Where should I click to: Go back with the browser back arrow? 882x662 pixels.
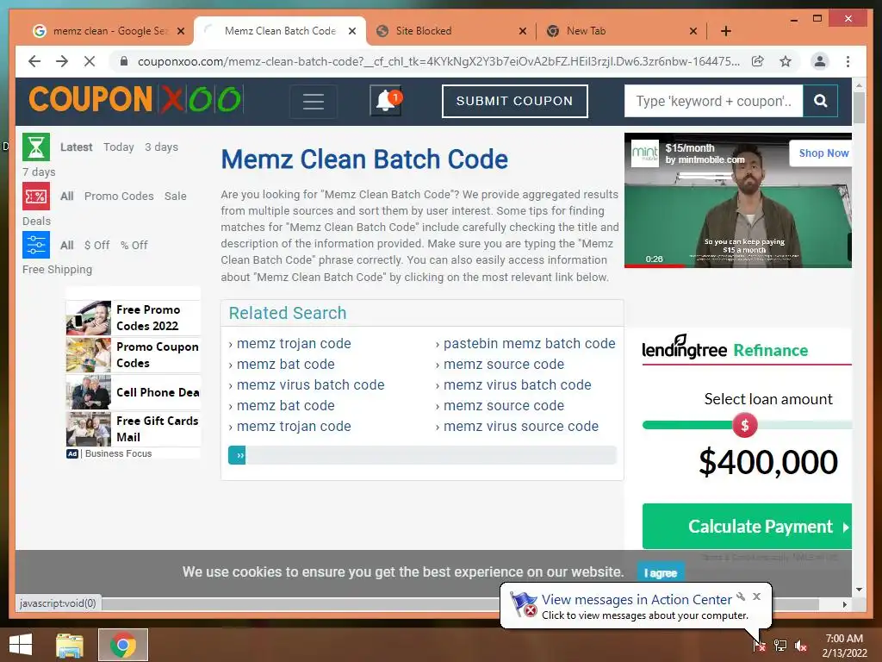pyautogui.click(x=34, y=61)
